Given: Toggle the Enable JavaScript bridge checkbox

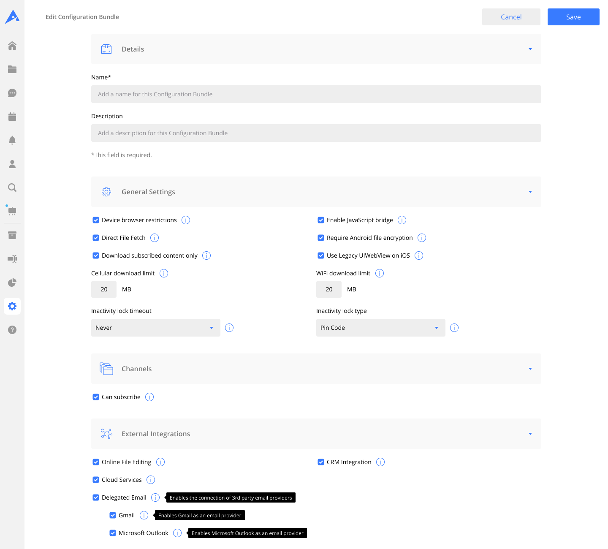Looking at the screenshot, I should click(321, 220).
